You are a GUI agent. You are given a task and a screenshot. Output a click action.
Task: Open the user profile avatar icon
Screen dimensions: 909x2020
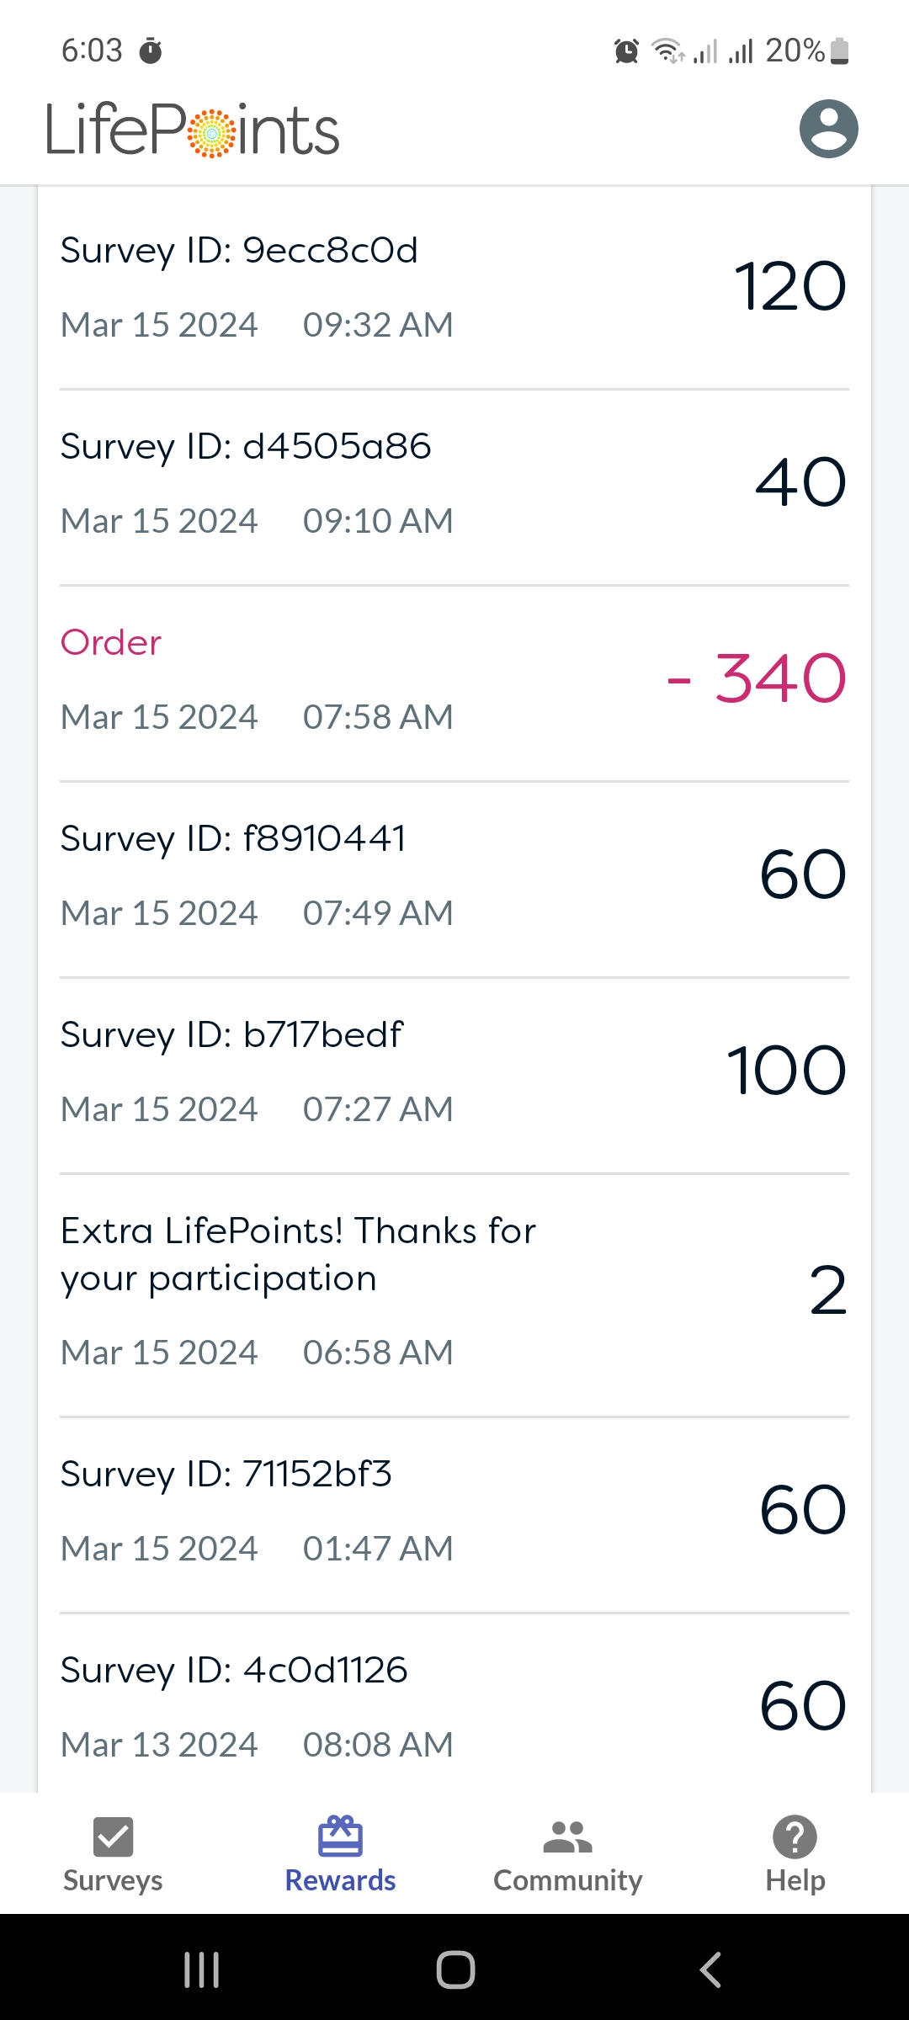coord(828,129)
